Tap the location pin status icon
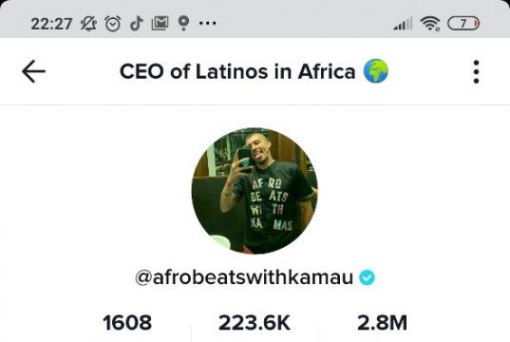The image size is (510, 342). pos(183,24)
